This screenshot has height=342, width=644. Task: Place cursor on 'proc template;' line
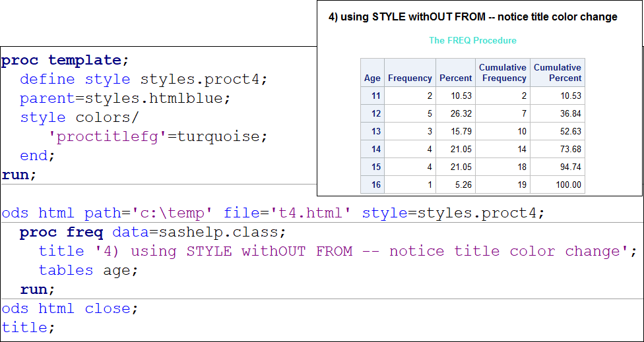(65, 61)
